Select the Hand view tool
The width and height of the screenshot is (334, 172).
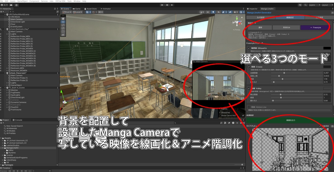coord(63,19)
